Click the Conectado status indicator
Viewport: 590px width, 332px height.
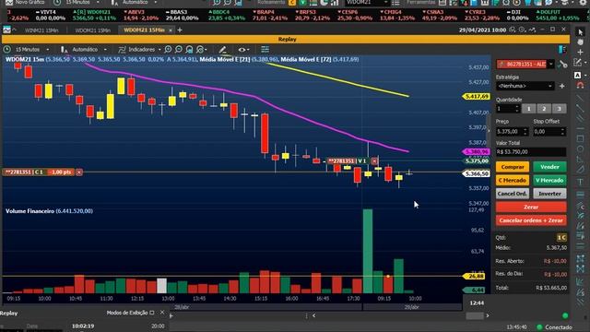pyautogui.click(x=555, y=327)
